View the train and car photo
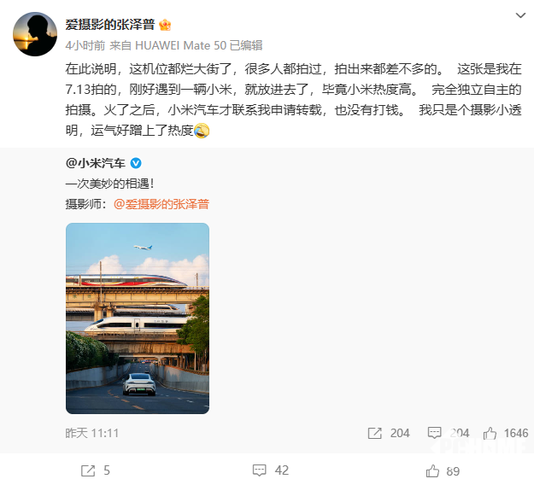The image size is (534, 479). coord(138,318)
